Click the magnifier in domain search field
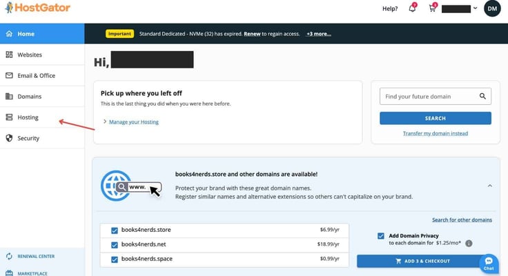 coord(482,96)
